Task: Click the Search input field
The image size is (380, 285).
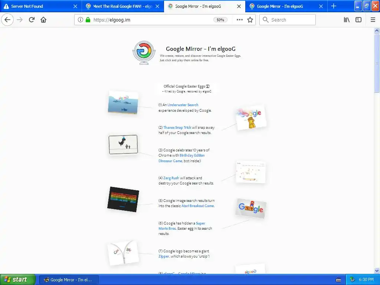Action: [288, 20]
